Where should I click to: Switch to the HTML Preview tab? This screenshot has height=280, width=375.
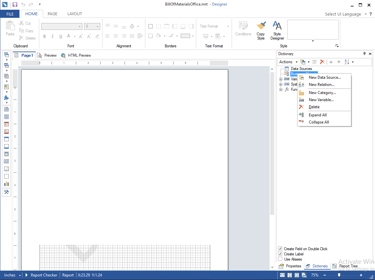(76, 55)
